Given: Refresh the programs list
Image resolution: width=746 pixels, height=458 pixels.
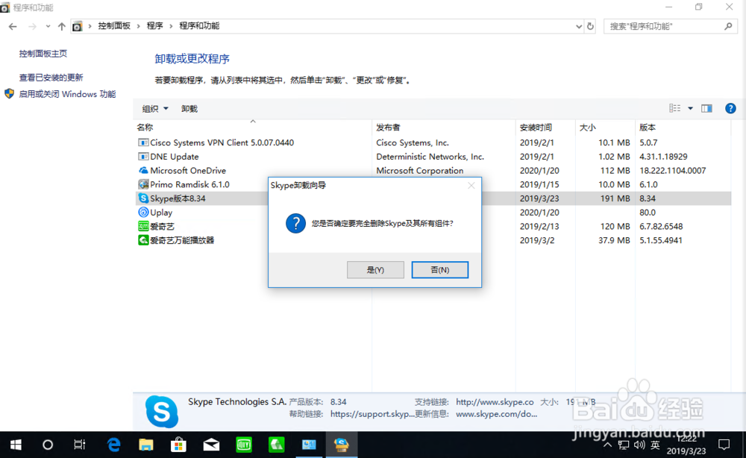Looking at the screenshot, I should (590, 26).
